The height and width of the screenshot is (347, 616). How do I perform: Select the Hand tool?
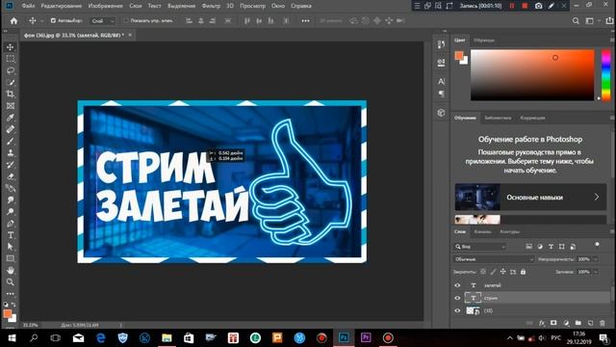coord(11,270)
